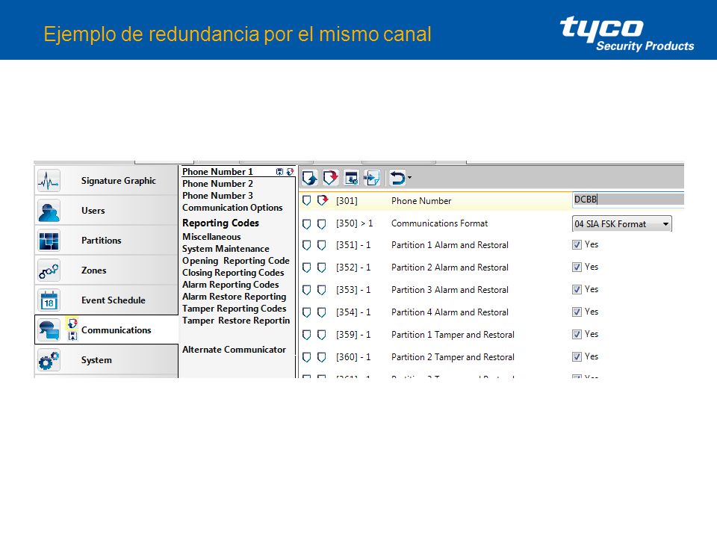The width and height of the screenshot is (717, 538).
Task: Click the window with down-arrow toolbar icon
Action: [x=351, y=178]
